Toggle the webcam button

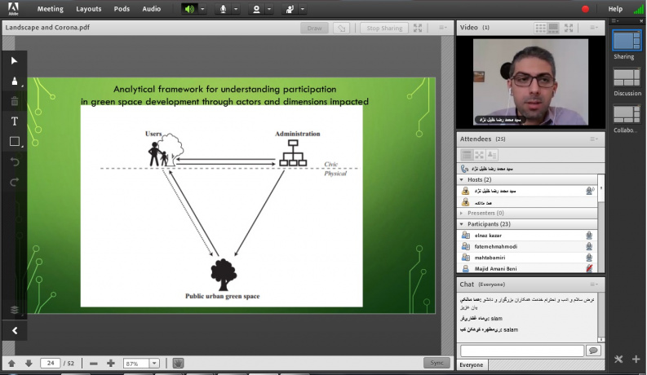(256, 9)
